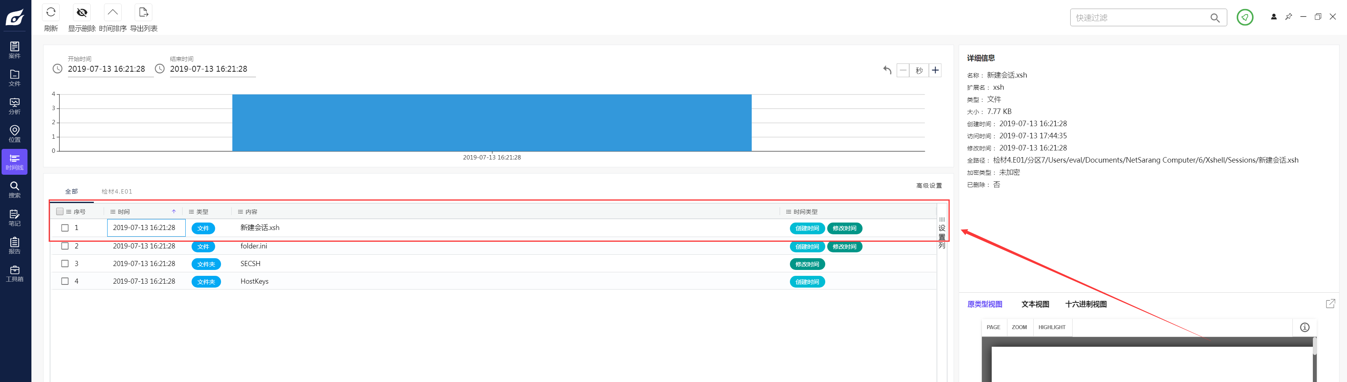Open the user account icon
Viewport: 1347px width, 382px height.
click(x=1274, y=17)
